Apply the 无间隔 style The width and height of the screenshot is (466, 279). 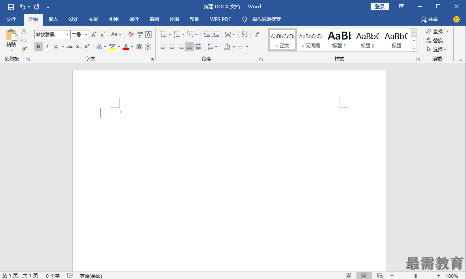pos(311,40)
